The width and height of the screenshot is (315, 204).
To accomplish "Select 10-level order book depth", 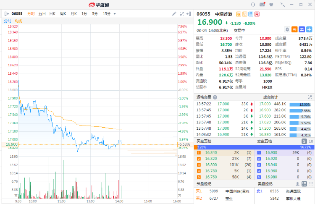I will pyautogui.click(x=311, y=141).
